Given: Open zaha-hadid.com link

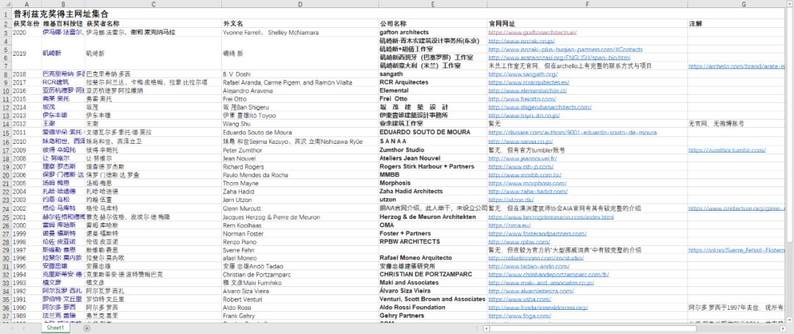Looking at the screenshot, I should coord(526,192).
